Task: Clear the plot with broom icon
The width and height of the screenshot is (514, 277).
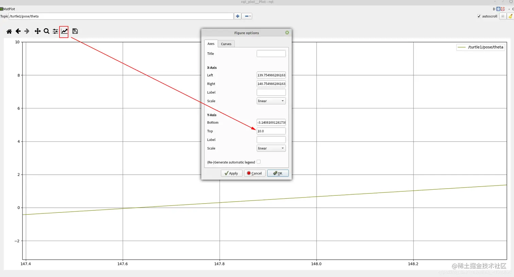Action: tap(511, 16)
